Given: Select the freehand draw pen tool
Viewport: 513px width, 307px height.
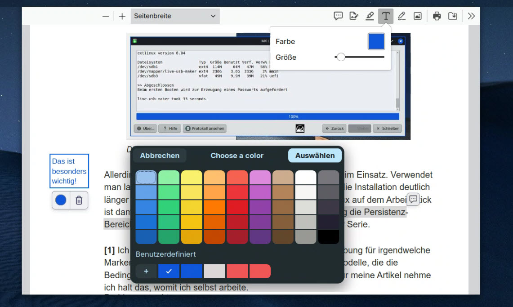Looking at the screenshot, I should click(x=401, y=16).
